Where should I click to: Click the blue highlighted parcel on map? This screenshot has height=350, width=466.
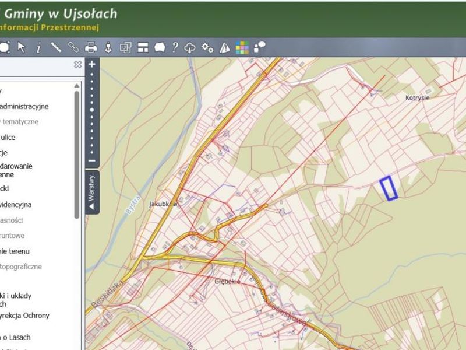[x=389, y=188]
